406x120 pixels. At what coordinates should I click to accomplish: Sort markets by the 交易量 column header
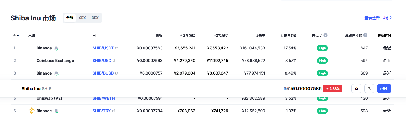pyautogui.click(x=260, y=35)
